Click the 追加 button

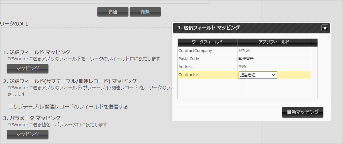[x=113, y=12]
